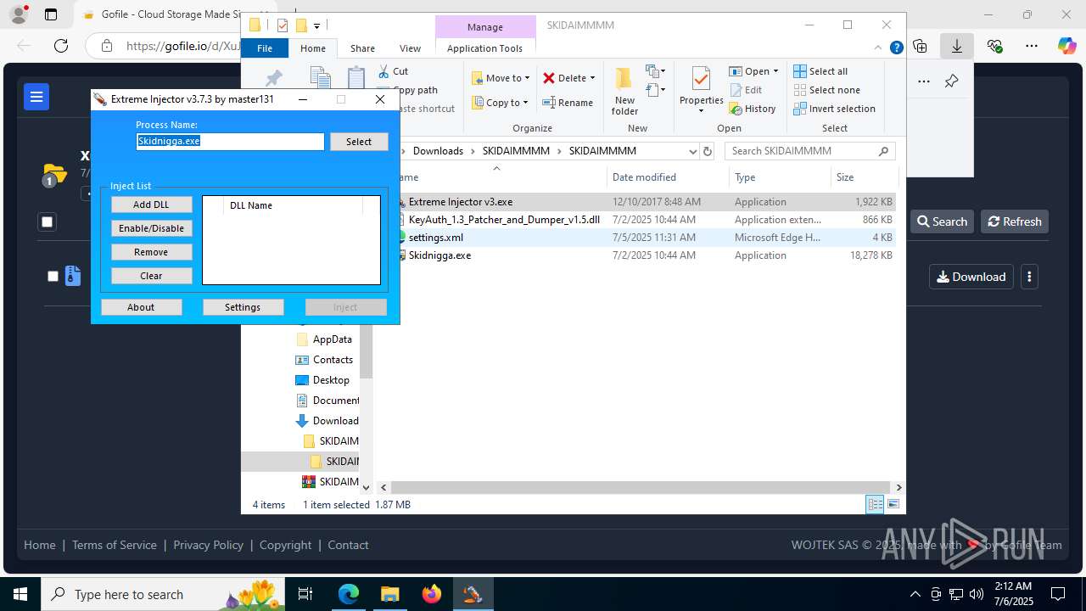
Task: Click the Search SKIDAIMMMM search box
Action: coord(810,151)
